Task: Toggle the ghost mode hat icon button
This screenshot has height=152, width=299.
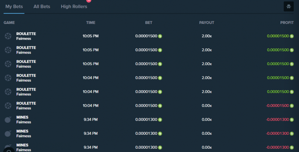Action: point(289,6)
